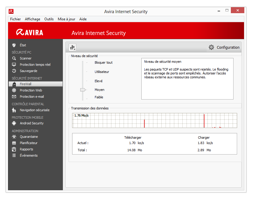This screenshot has width=253, height=200.
Task: Click the security level slider handle
Action: click(83, 90)
